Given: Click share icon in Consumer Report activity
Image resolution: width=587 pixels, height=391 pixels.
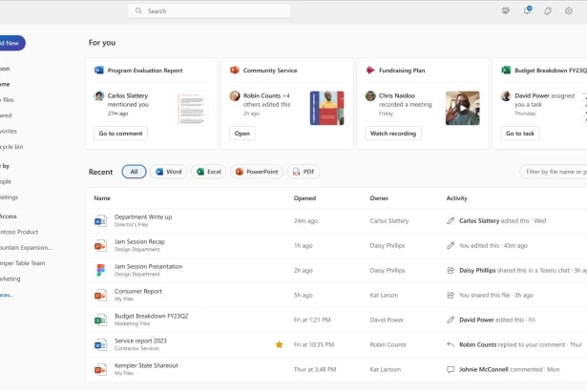Looking at the screenshot, I should click(x=451, y=295).
